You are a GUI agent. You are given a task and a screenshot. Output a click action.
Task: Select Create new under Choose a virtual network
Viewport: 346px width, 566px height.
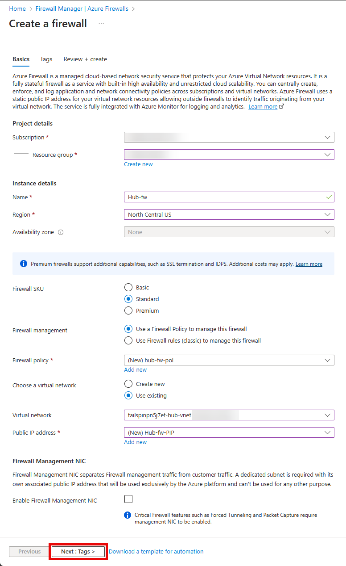128,383
